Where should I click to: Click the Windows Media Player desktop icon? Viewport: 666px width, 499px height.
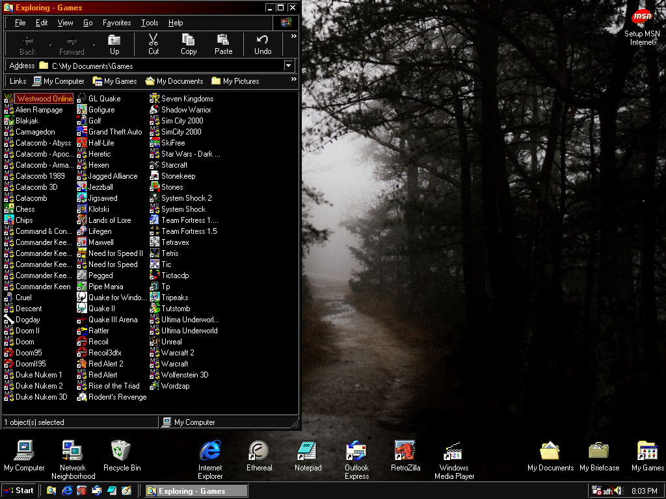[x=454, y=460]
